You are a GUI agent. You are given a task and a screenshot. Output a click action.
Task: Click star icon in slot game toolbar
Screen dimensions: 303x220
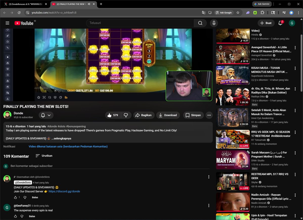[x=39, y=97]
